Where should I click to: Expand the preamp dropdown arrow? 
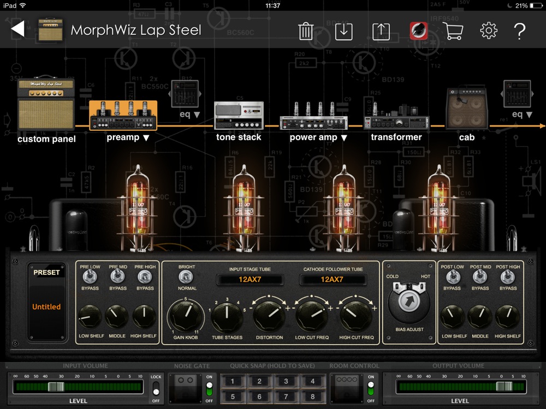[x=146, y=138]
